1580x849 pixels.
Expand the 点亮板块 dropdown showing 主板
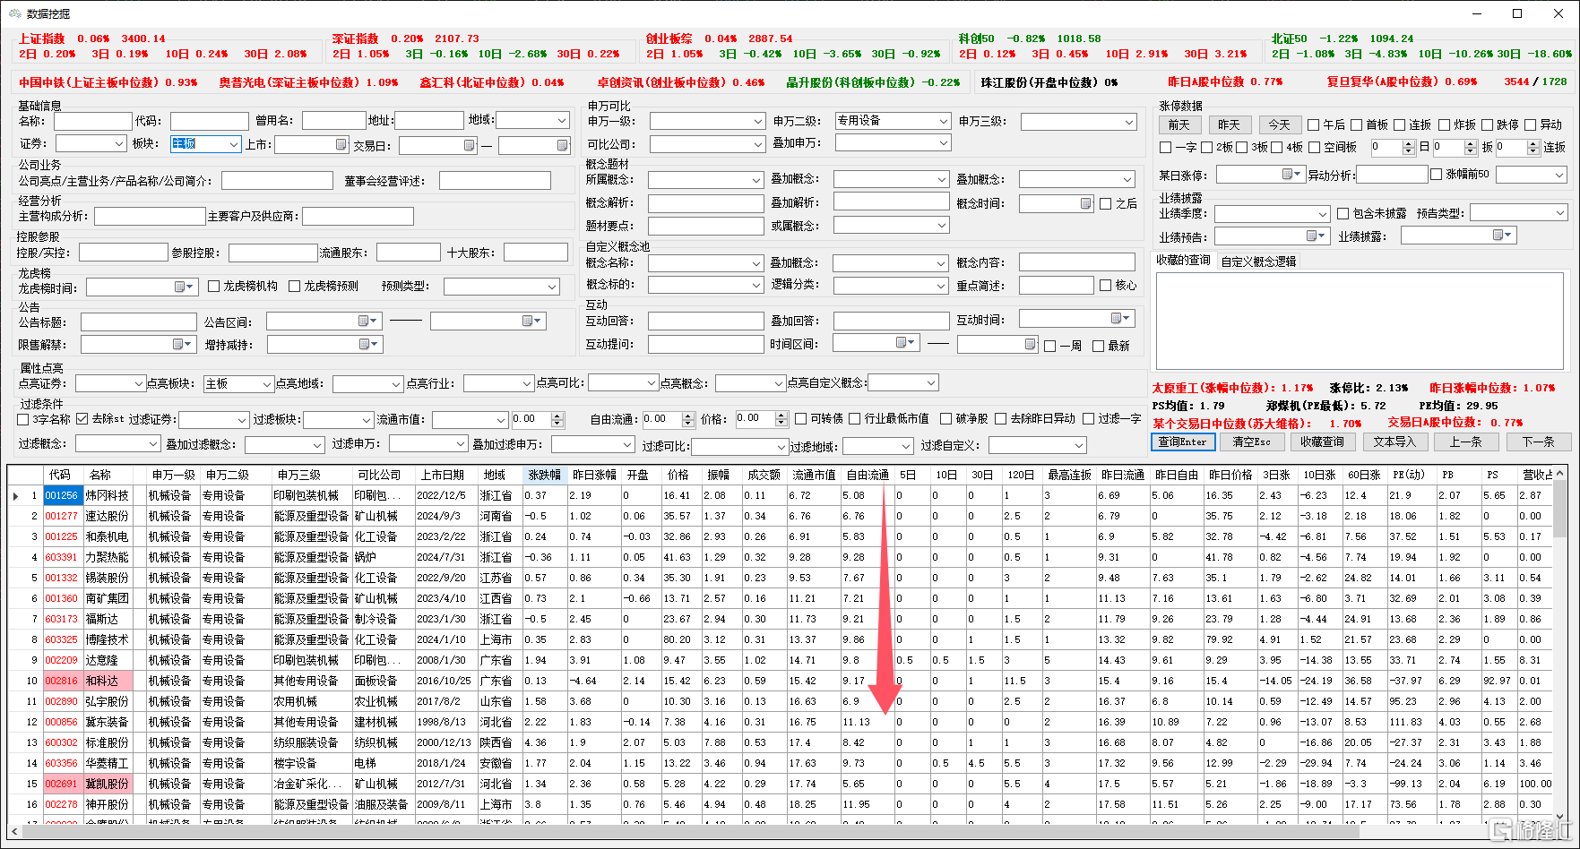[266, 383]
